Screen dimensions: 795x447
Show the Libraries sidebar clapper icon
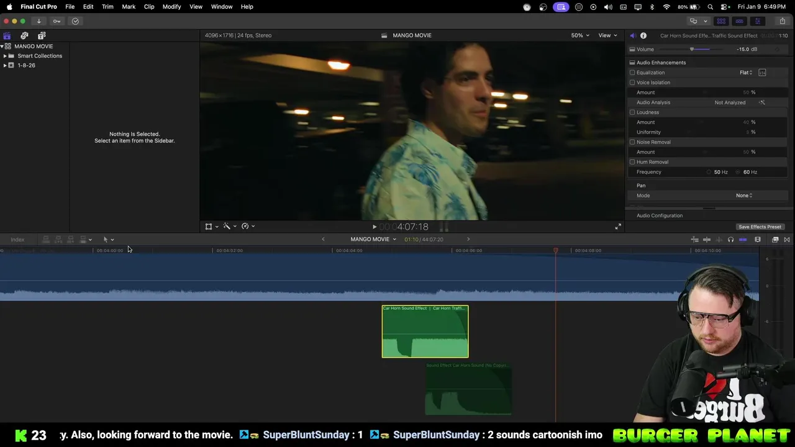click(7, 35)
